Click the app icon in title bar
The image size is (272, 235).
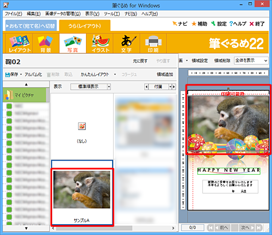pyautogui.click(x=6, y=5)
